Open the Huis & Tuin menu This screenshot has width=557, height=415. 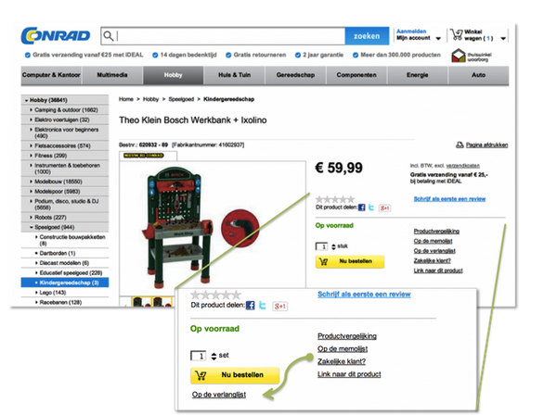point(234,75)
